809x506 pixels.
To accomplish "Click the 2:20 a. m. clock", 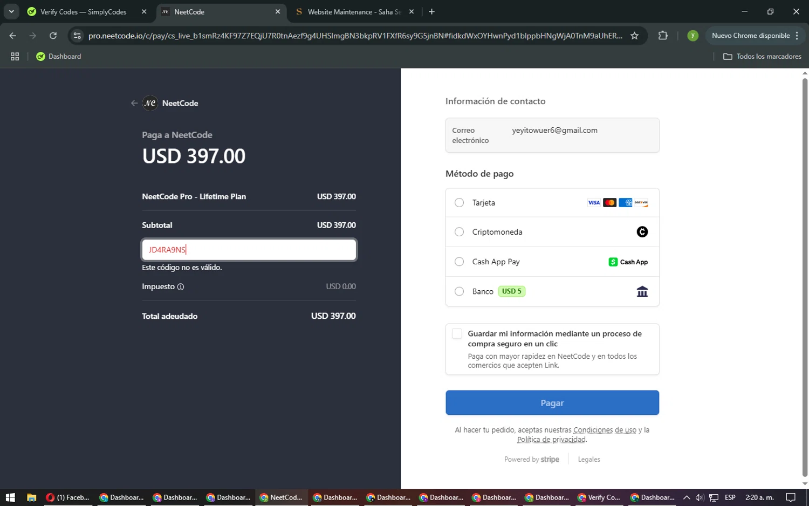I will coord(759,497).
